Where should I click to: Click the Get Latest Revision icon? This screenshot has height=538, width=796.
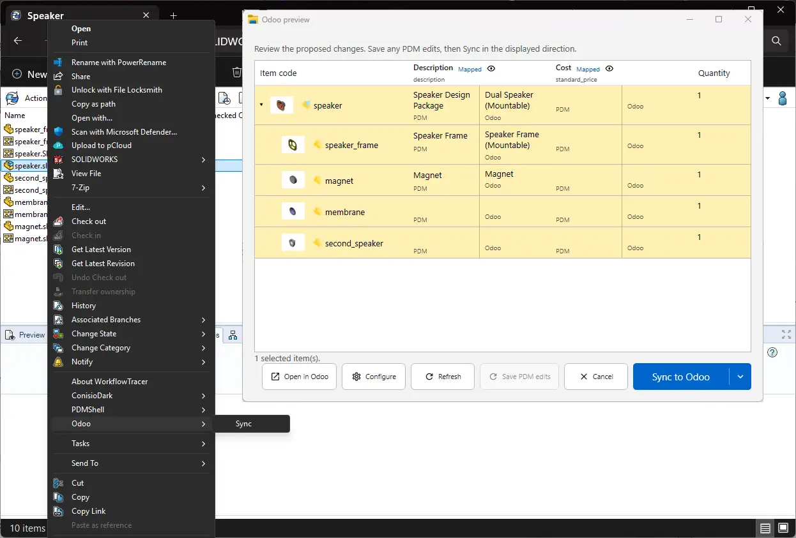click(58, 264)
